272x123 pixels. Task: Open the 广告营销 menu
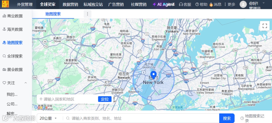116,5
